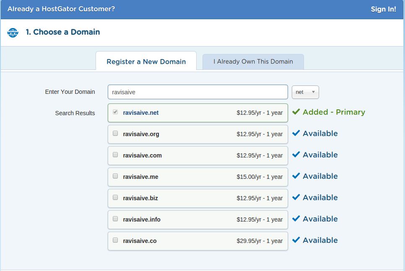Click the green Added - Primary checkmark

pos(296,112)
